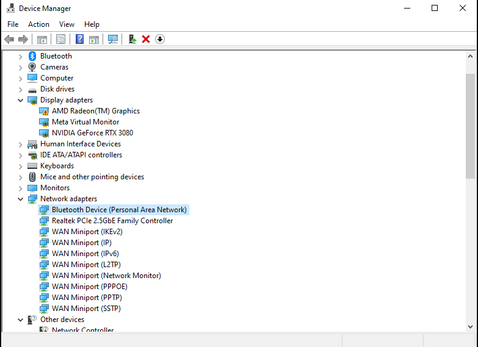Click the Cameras webcam icon
Viewport: 478px width, 347px height.
32,67
